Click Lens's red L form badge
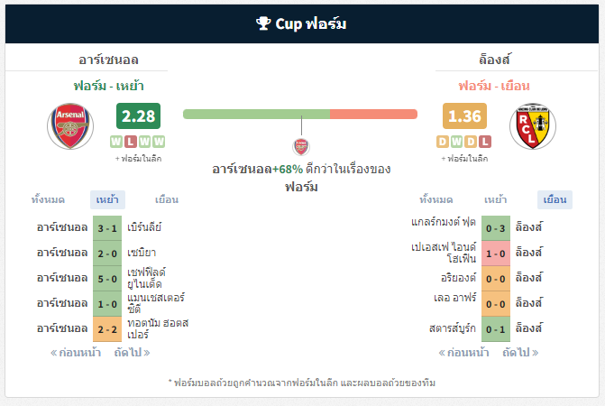605x406 pixels. point(485,142)
